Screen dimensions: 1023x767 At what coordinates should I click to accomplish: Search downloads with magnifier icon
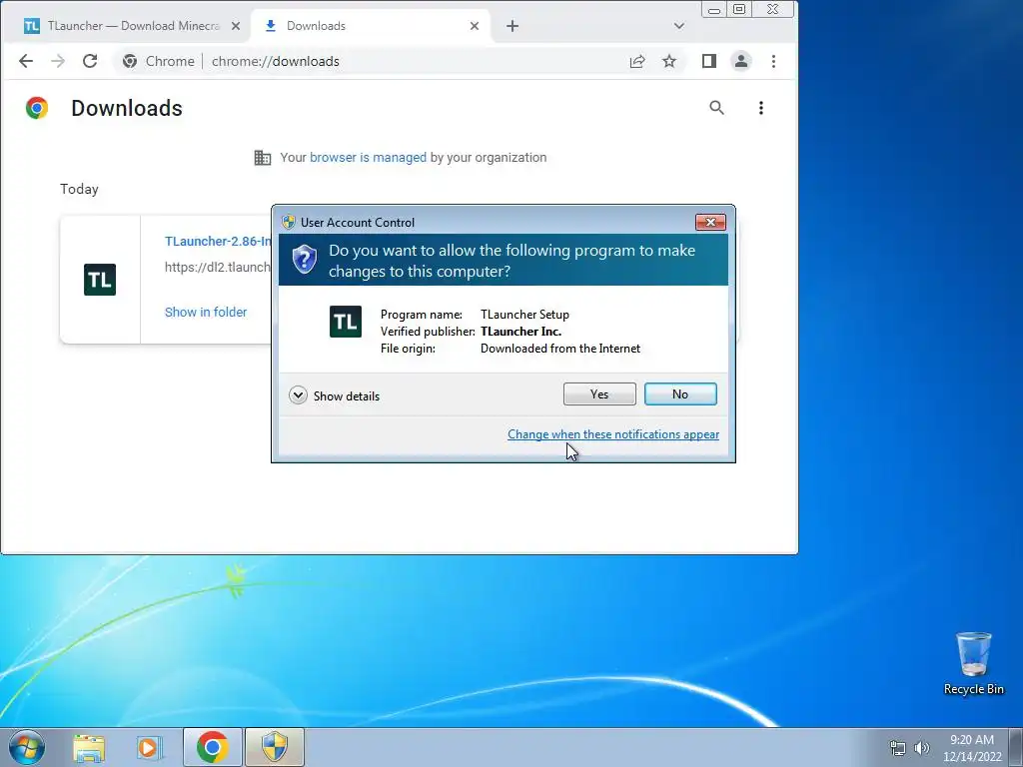coord(717,108)
